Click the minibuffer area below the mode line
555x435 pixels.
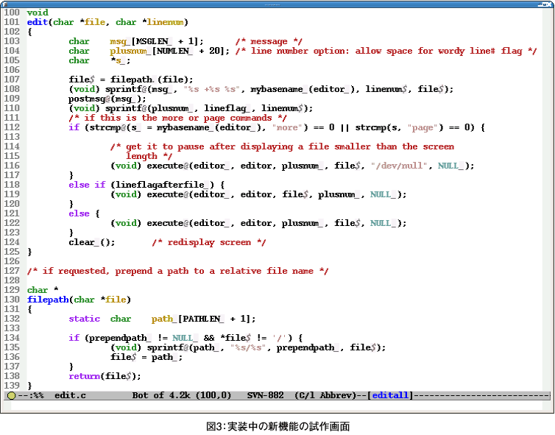coord(277,406)
